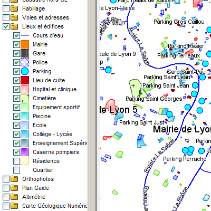
Task: Check the Plan Guide folder checkbox
Action: [6, 188]
